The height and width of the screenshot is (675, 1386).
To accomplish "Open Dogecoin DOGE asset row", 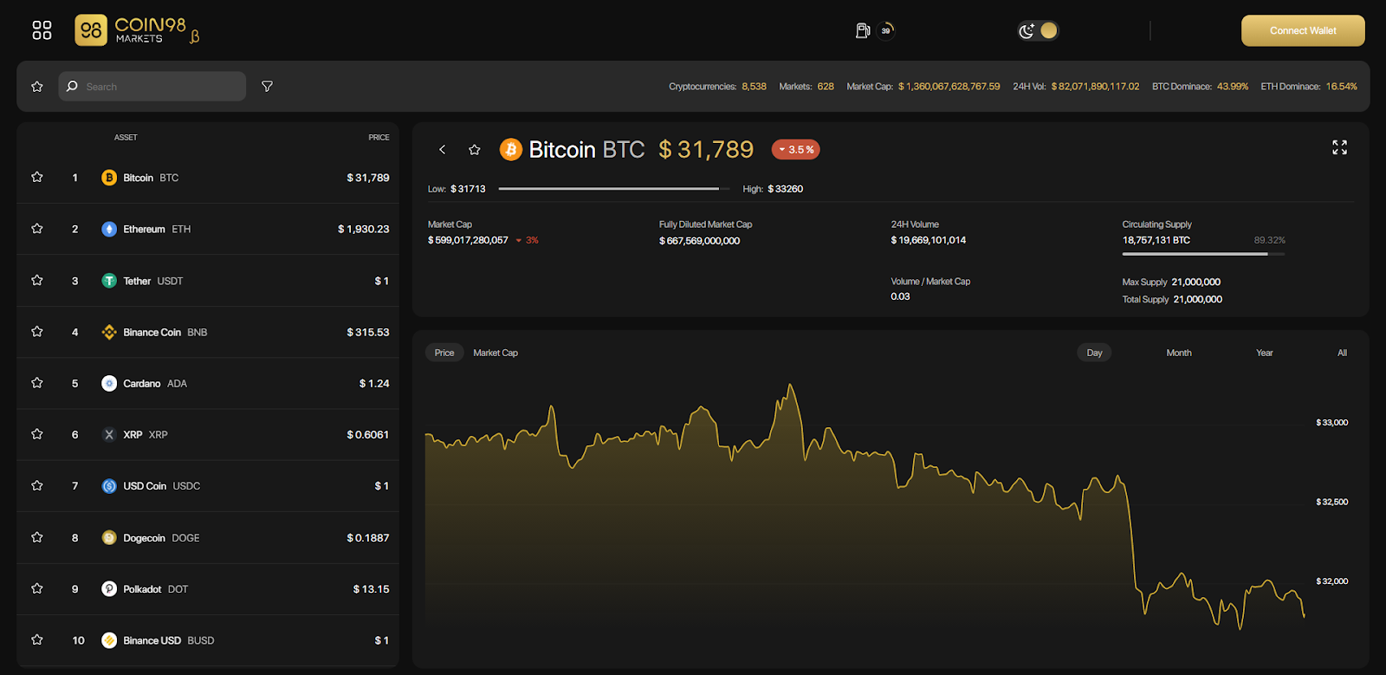I will [x=208, y=537].
